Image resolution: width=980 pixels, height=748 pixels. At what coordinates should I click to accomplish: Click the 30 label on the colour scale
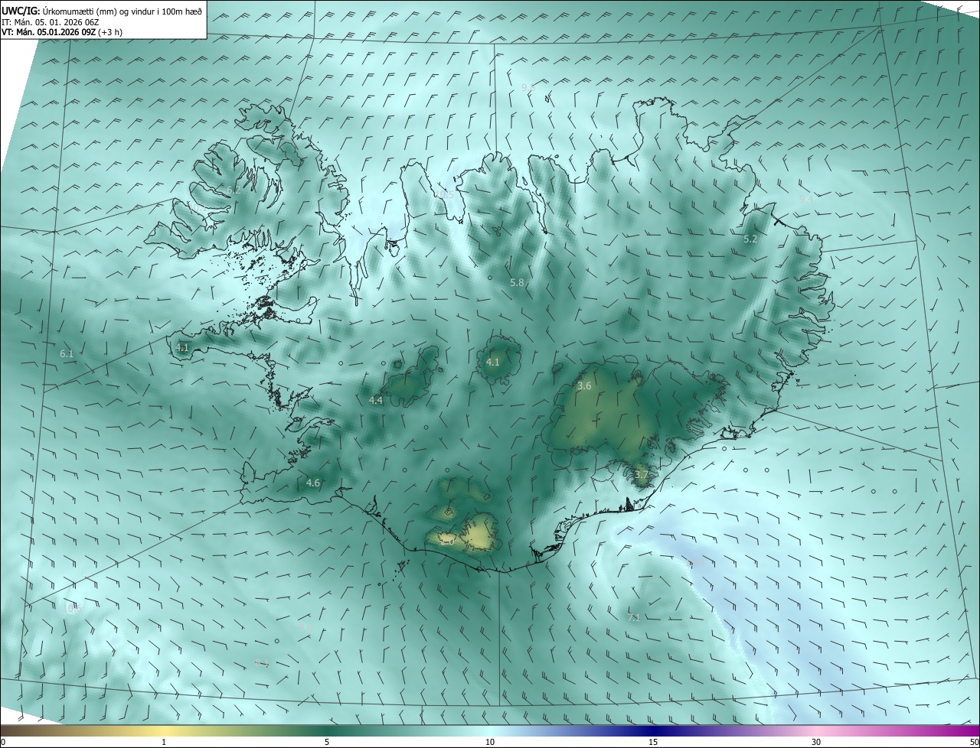(816, 743)
